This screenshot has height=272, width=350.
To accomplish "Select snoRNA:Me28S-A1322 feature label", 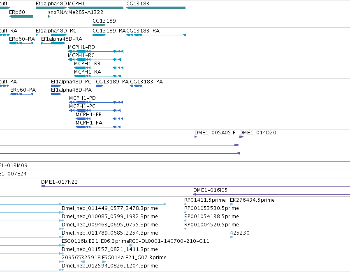I will (76, 12).
